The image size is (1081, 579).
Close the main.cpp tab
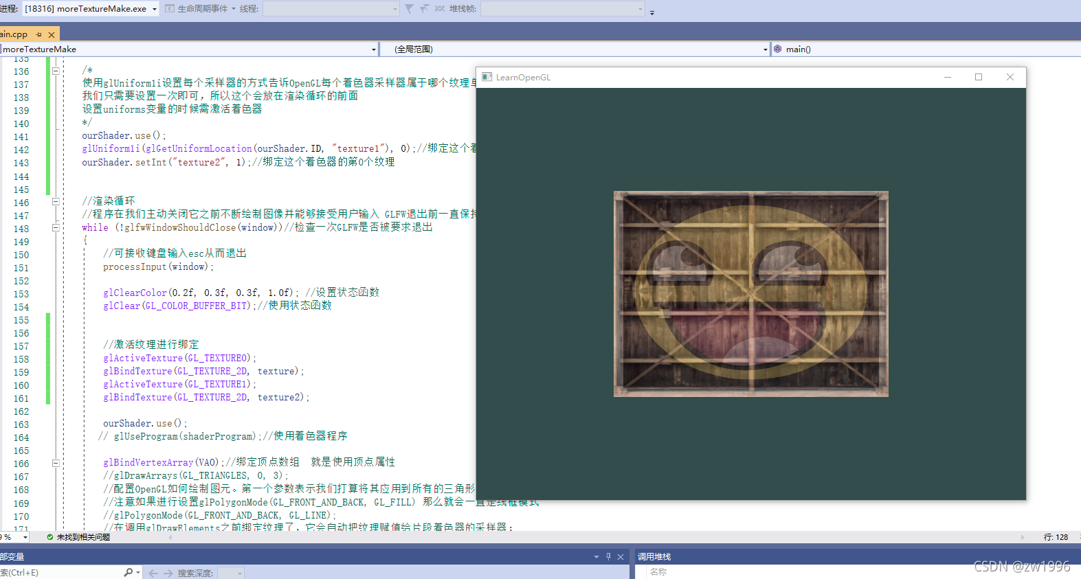click(x=52, y=34)
